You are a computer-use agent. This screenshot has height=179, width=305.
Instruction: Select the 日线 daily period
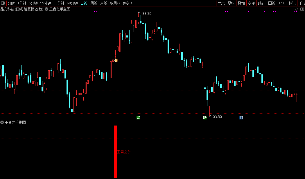coord(84,3)
